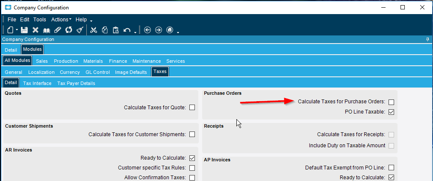Click the Purchase Orders group heading

click(223, 93)
